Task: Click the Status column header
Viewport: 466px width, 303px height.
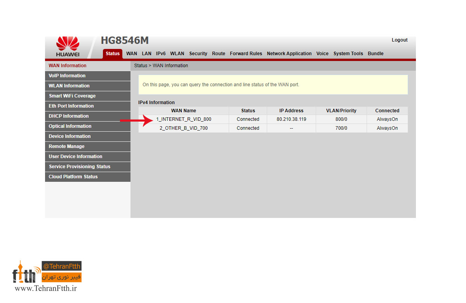Action: pyautogui.click(x=248, y=111)
